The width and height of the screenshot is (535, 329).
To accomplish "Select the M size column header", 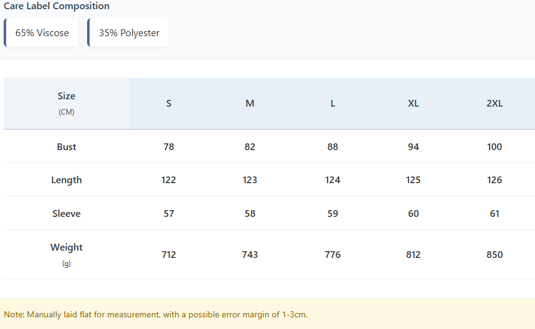I will 250,104.
